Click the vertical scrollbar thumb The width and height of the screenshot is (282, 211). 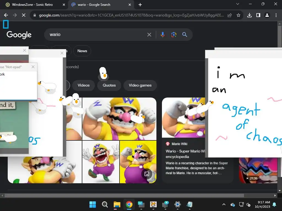280,37
